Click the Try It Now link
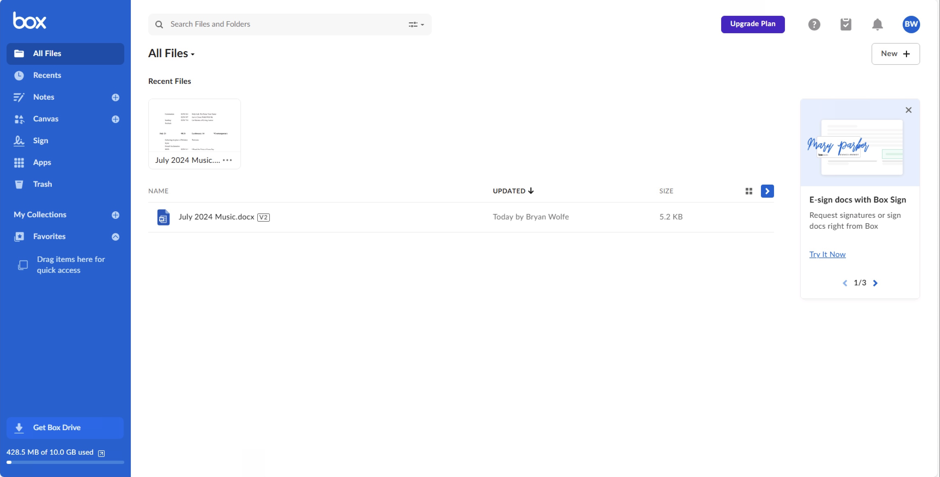Screen dimensions: 940x477 tap(827, 254)
